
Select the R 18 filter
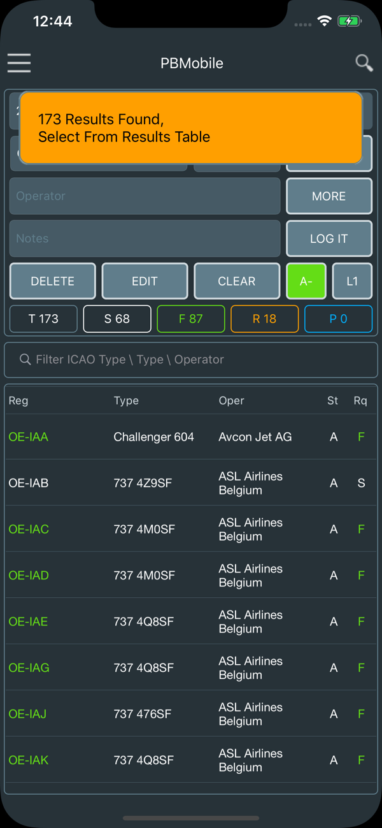[265, 319]
